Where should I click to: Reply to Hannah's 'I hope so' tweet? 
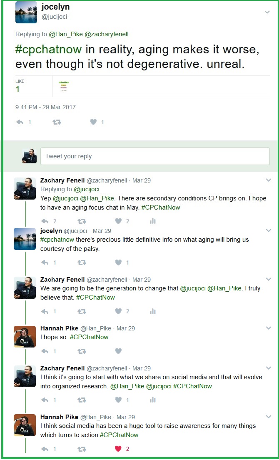pyautogui.click(x=45, y=351)
